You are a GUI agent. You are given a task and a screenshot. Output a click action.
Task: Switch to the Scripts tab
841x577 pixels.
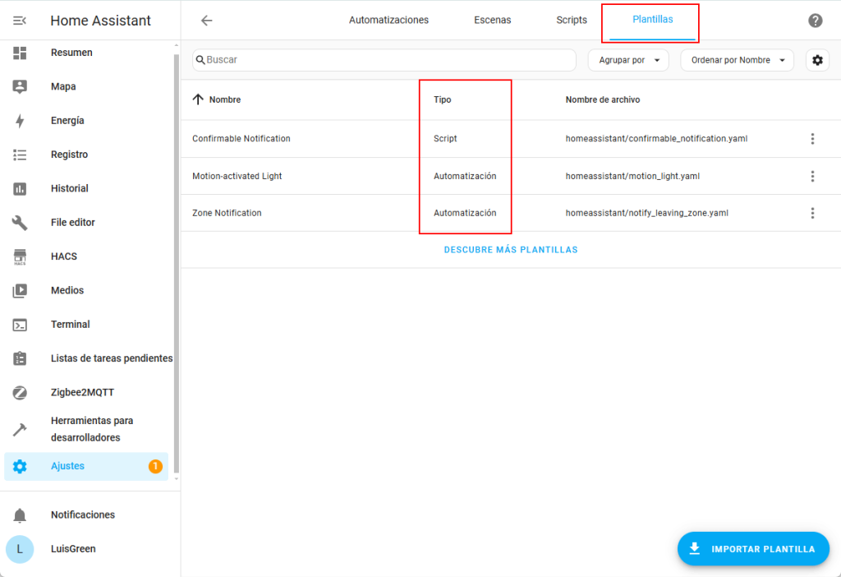click(x=572, y=21)
